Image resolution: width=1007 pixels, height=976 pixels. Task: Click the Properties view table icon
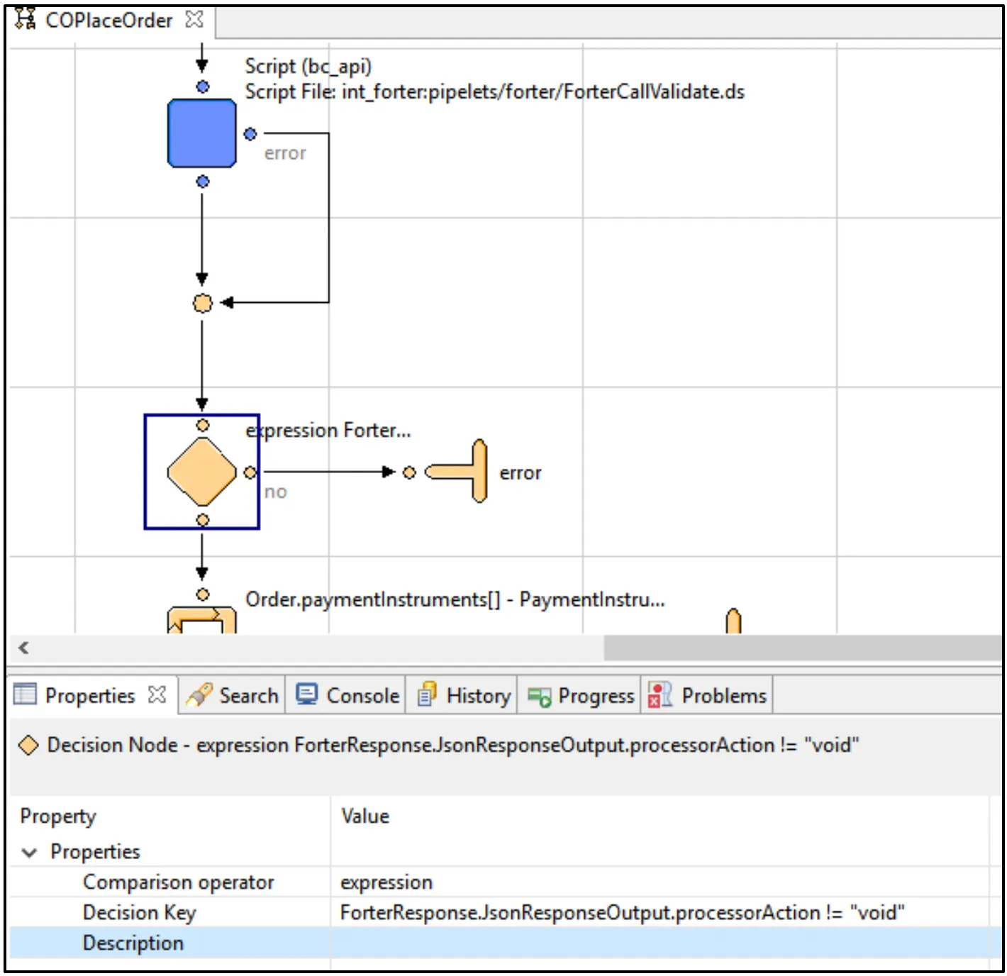click(25, 694)
